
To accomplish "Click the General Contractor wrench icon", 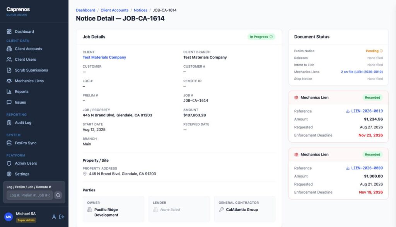I will [x=222, y=210].
